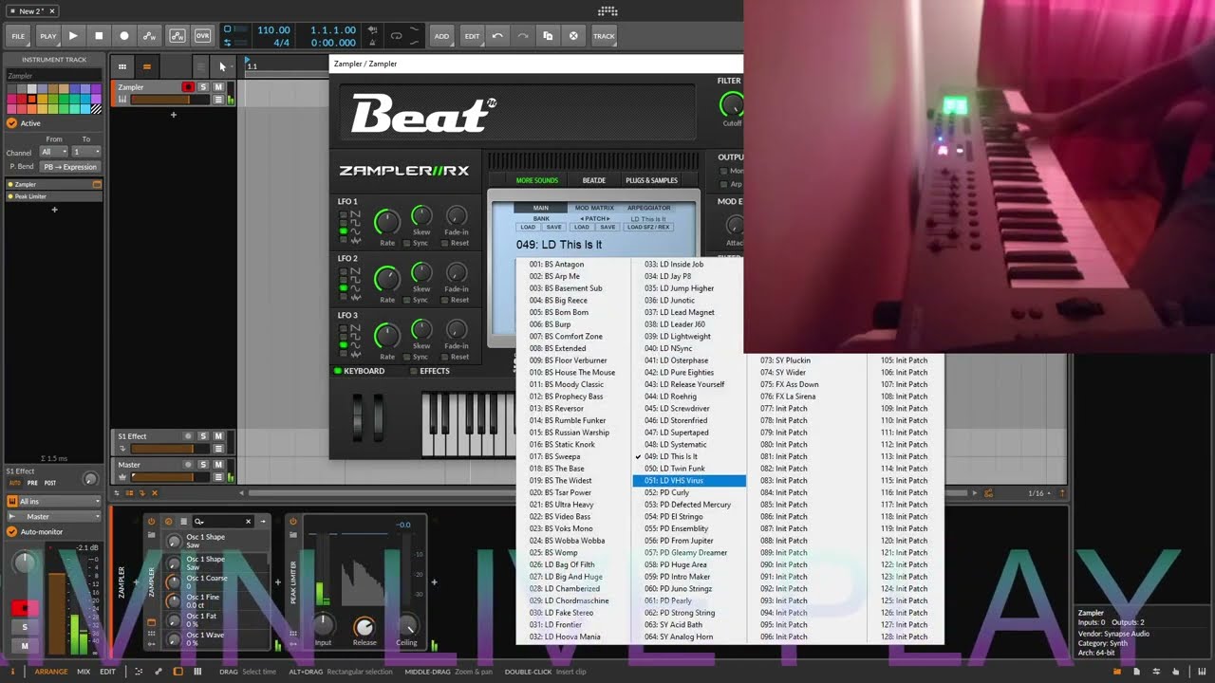Select the orange arranger timeline view icon

146,66
